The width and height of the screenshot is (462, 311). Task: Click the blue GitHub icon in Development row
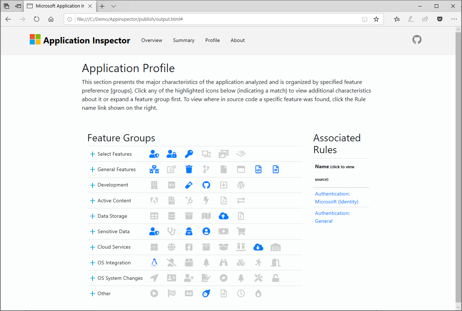click(206, 185)
